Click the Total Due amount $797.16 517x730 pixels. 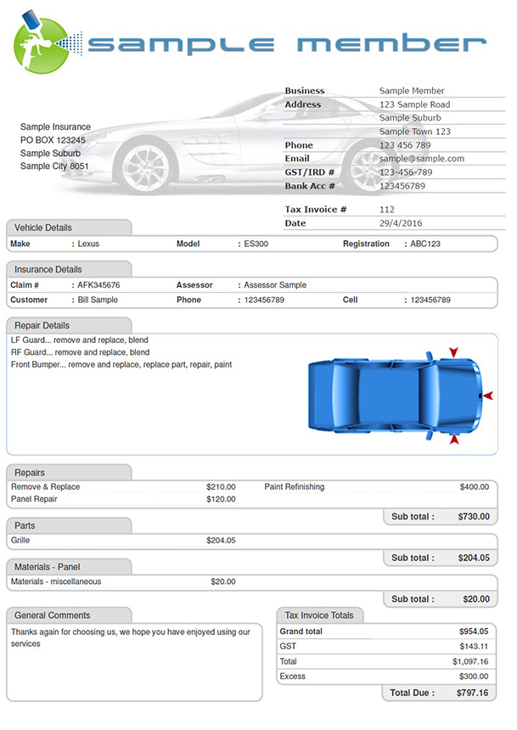pos(472,693)
